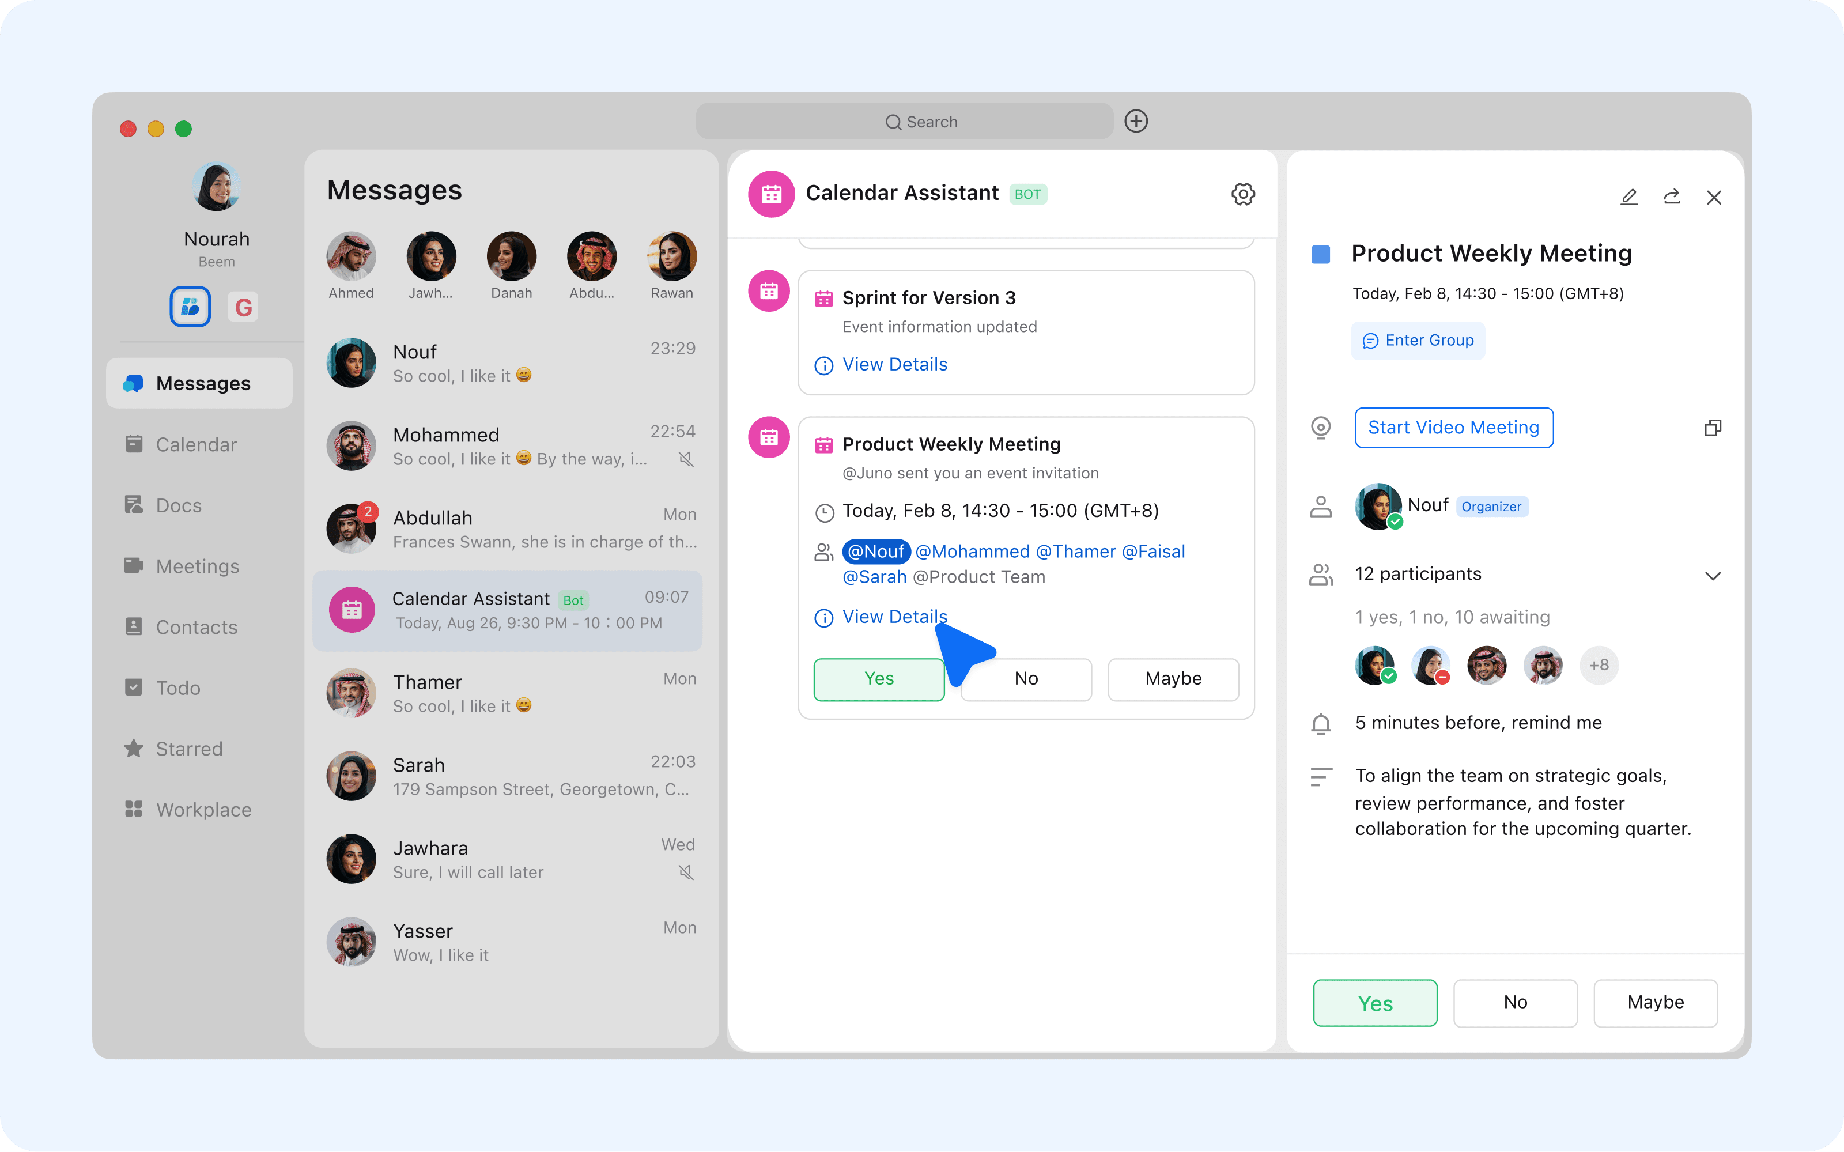Choose No in the chat invitation card
Viewport: 1844px width, 1152px height.
[x=1026, y=679]
